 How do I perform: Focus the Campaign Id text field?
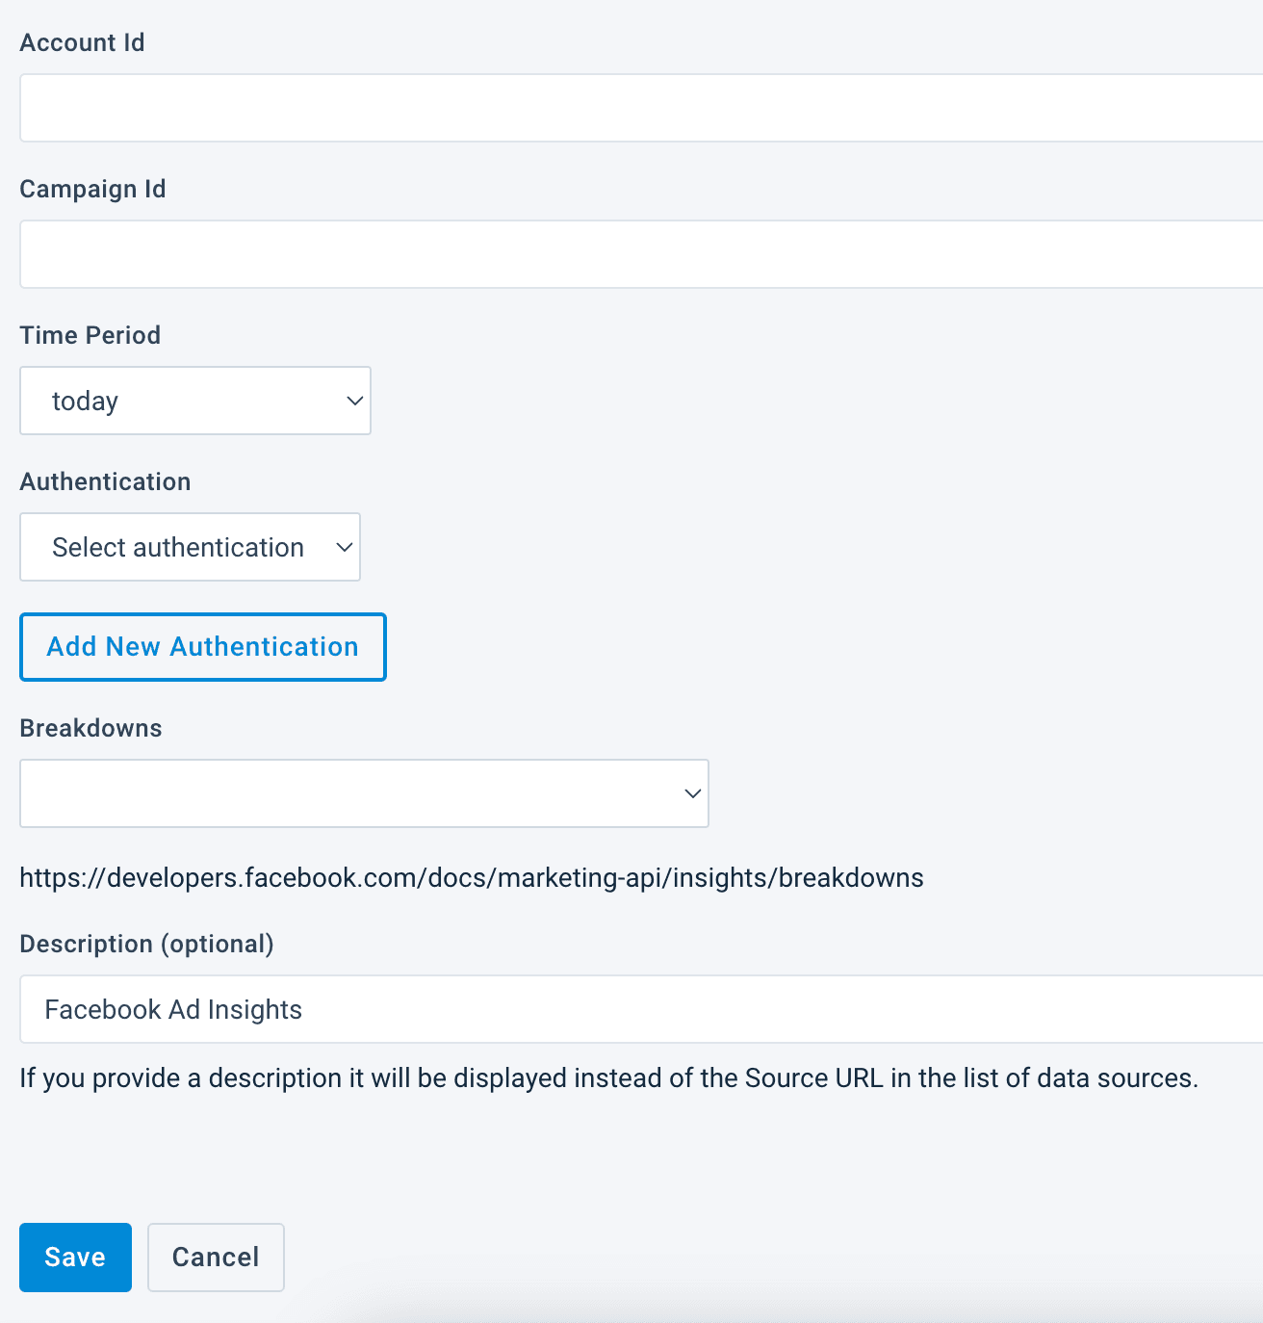[x=641, y=254]
